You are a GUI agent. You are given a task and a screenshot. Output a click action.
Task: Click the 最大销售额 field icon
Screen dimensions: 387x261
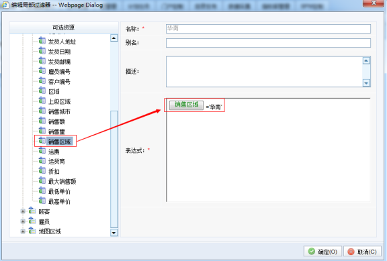tap(42, 180)
